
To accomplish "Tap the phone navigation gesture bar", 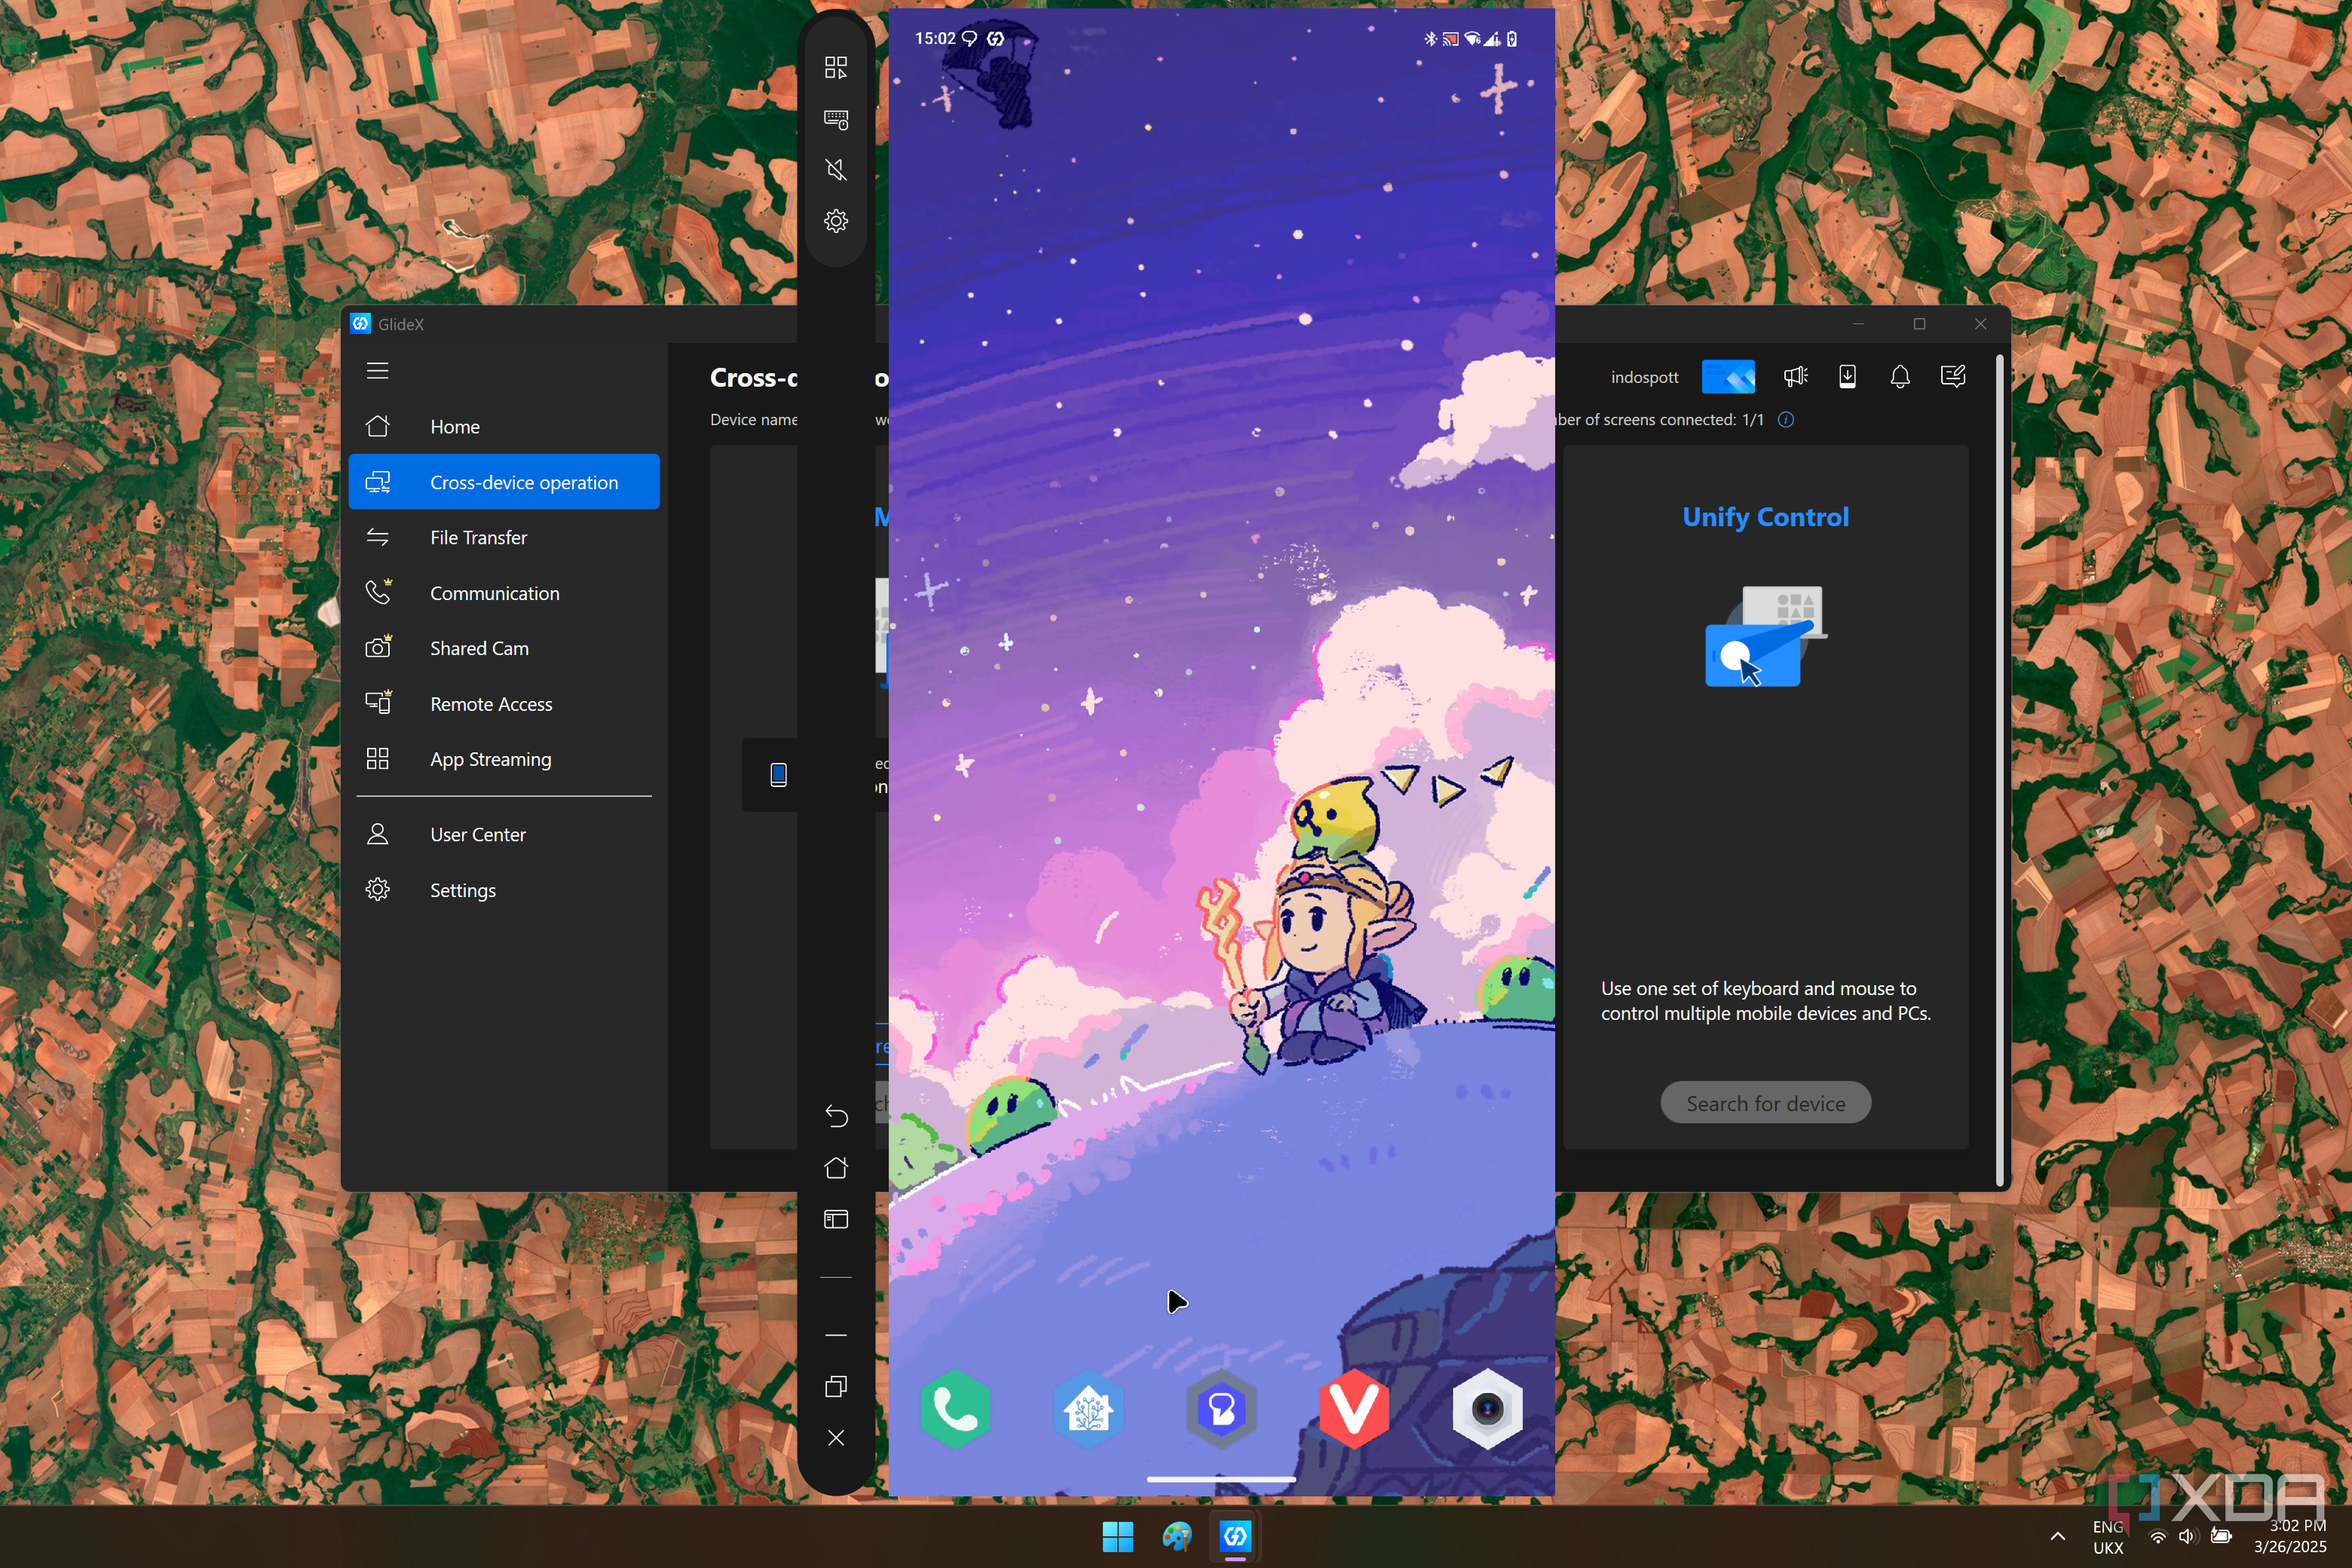I will [x=1221, y=1479].
